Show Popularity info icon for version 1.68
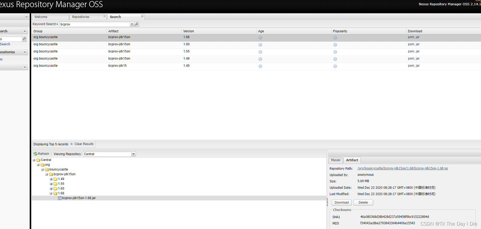The image size is (481, 229). click(x=335, y=38)
